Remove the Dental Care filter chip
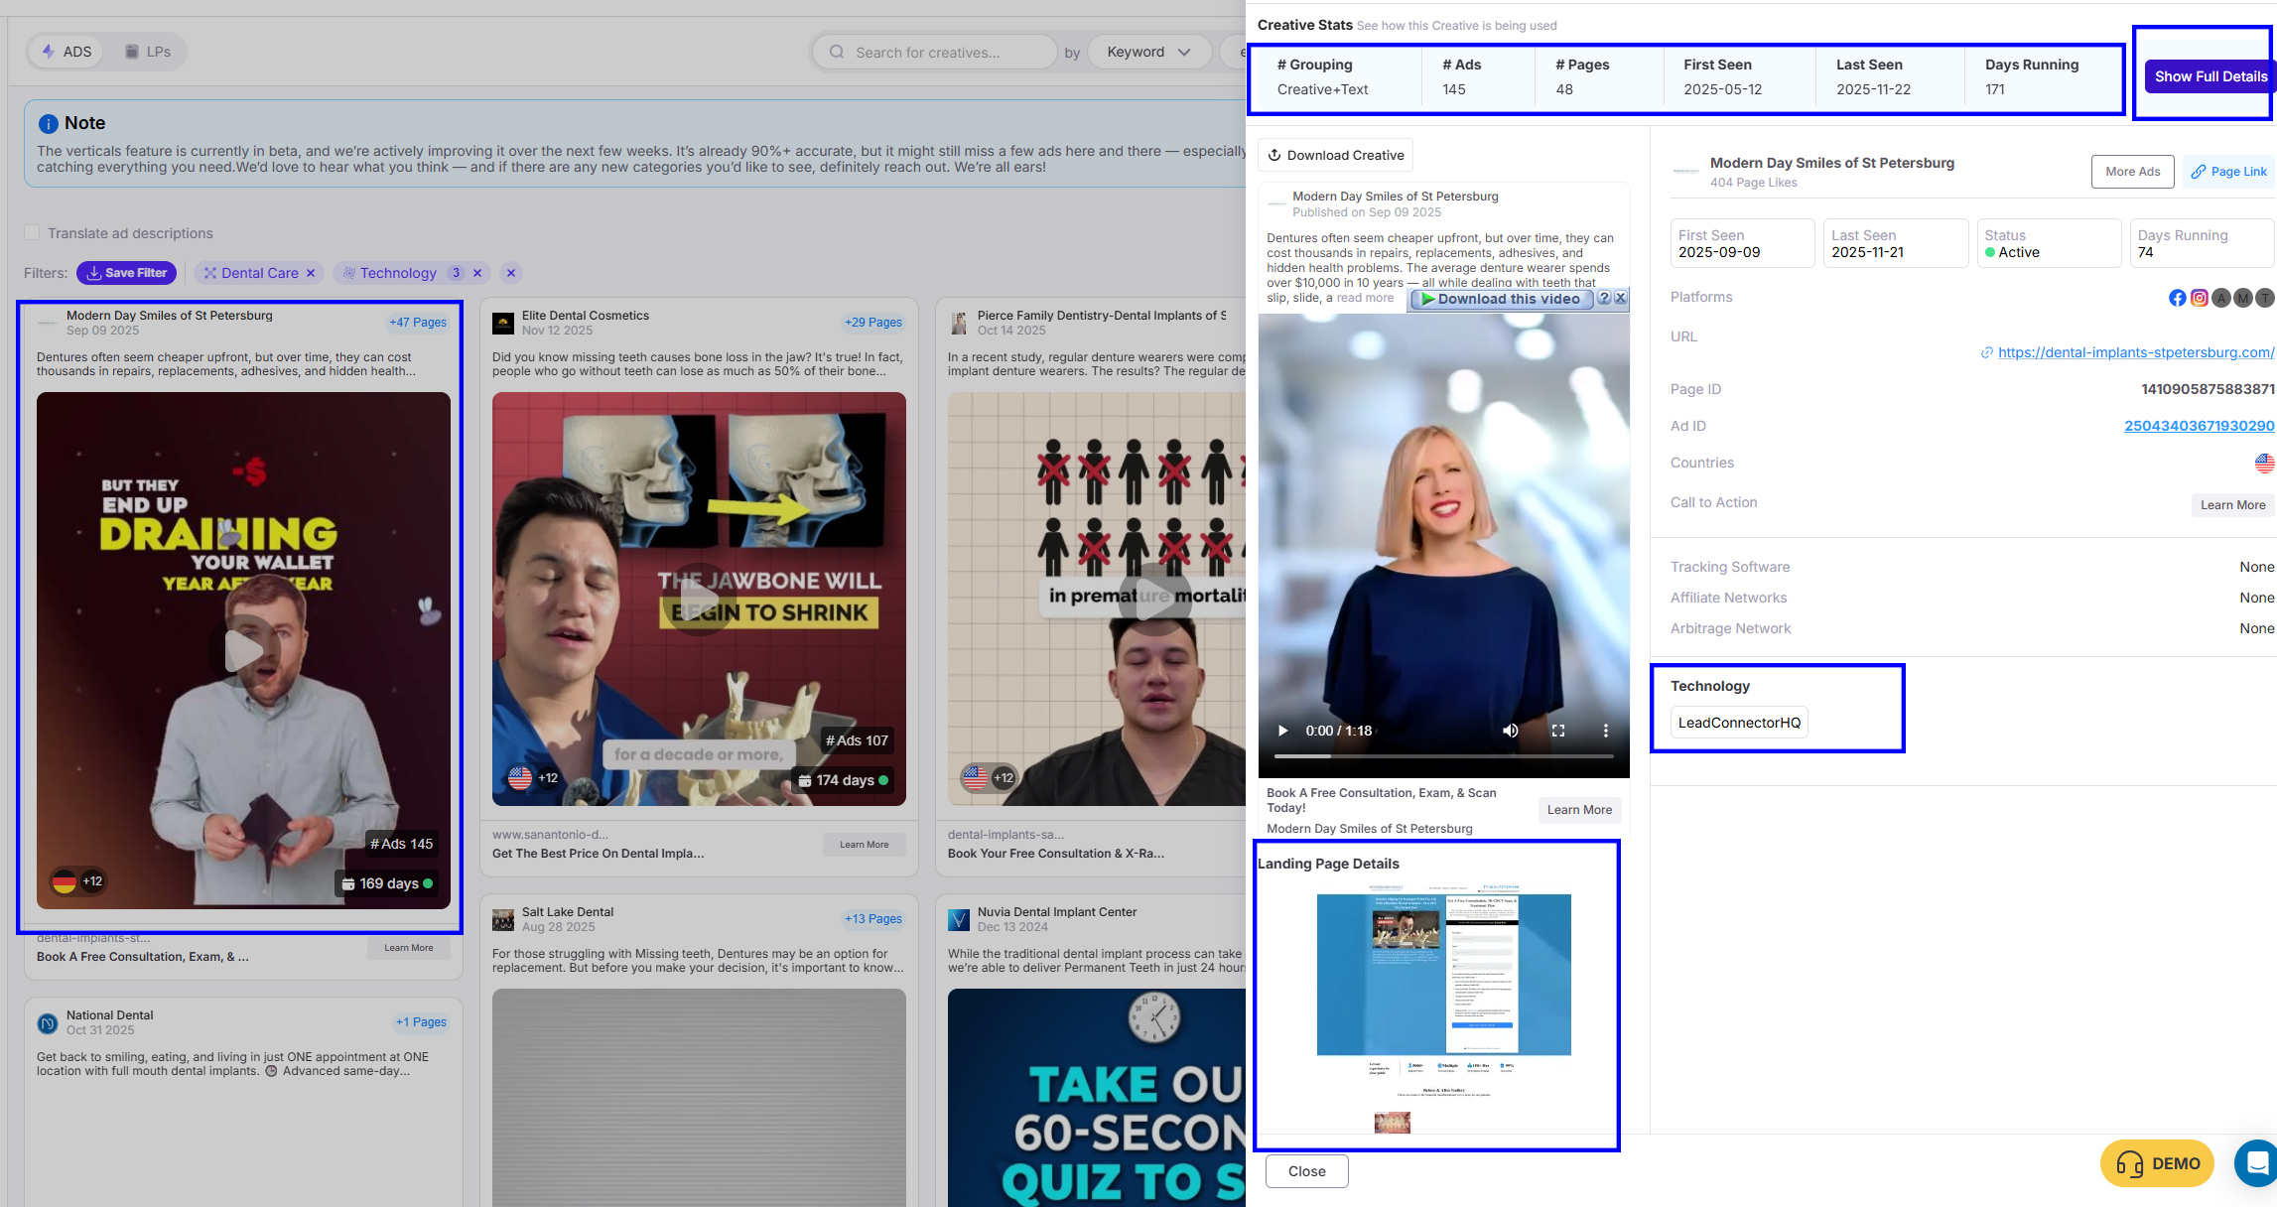The height and width of the screenshot is (1207, 2277). click(x=311, y=273)
